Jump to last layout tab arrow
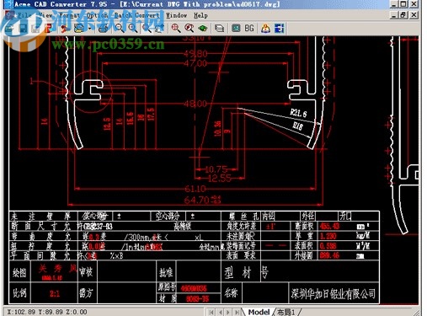427x316 pixels. [x=238, y=312]
